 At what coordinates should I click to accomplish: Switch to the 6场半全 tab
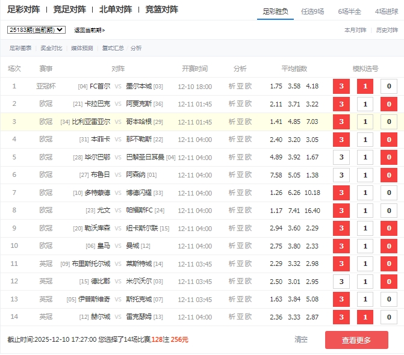point(349,11)
